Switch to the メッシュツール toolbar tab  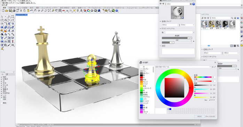[132, 8]
